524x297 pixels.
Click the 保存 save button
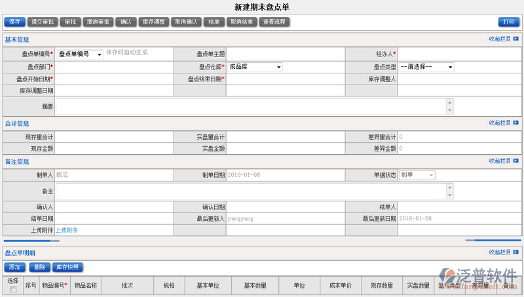pos(14,22)
